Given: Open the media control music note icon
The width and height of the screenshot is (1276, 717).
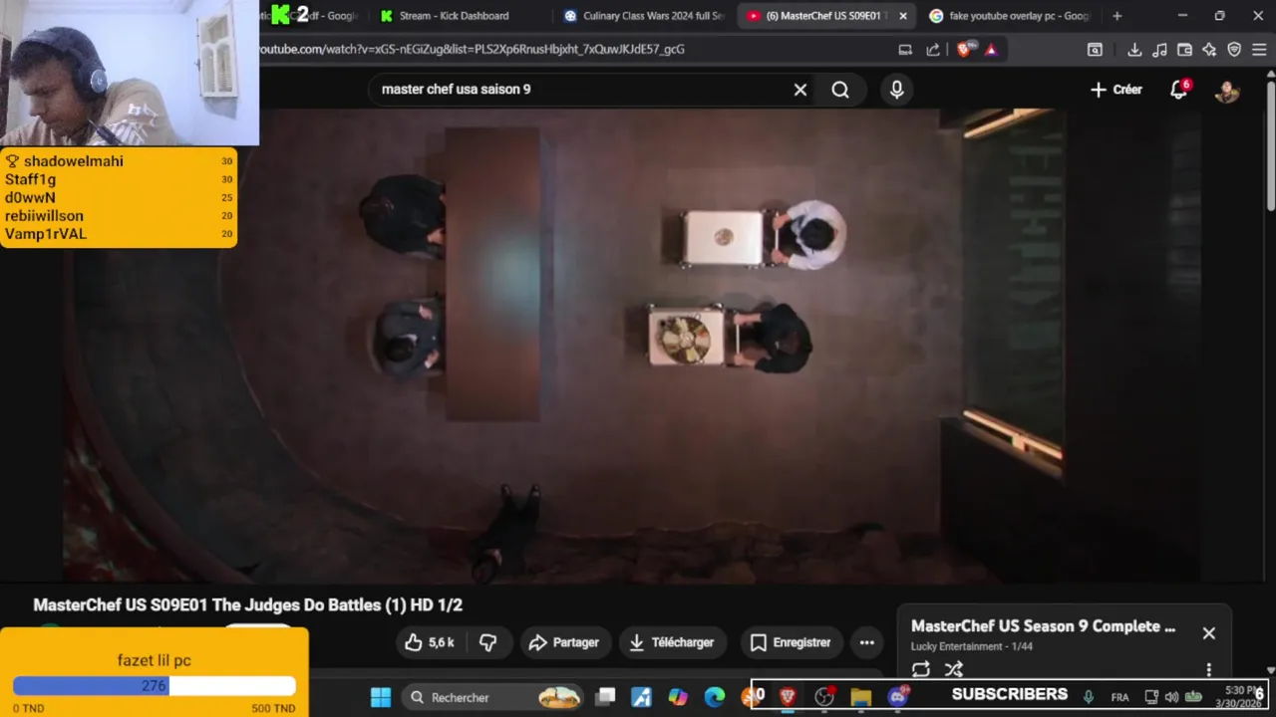Looking at the screenshot, I should point(1159,50).
